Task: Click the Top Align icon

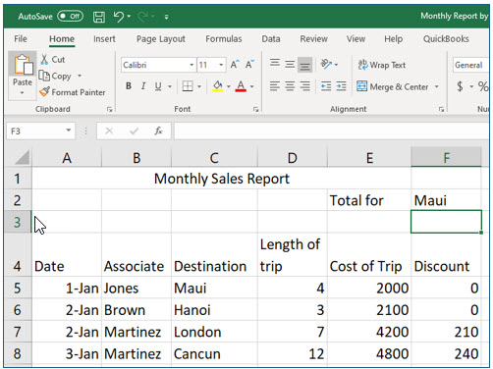Action: [x=275, y=64]
